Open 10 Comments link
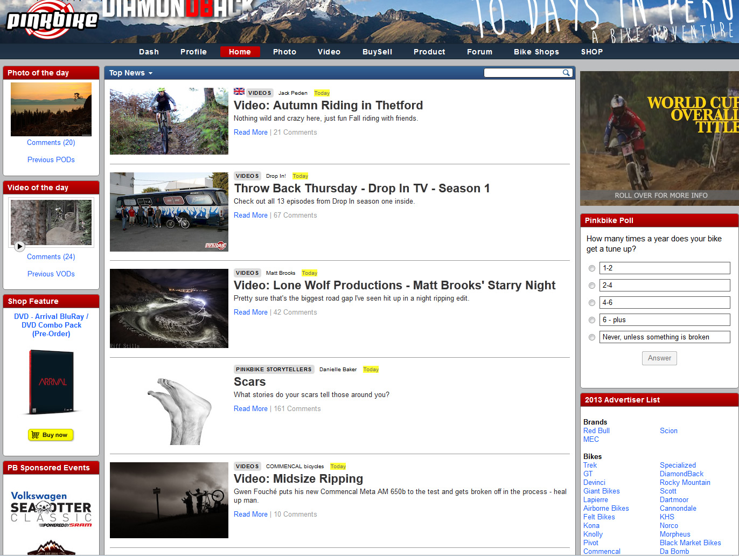Screen dimensions: 739x556 295,515
